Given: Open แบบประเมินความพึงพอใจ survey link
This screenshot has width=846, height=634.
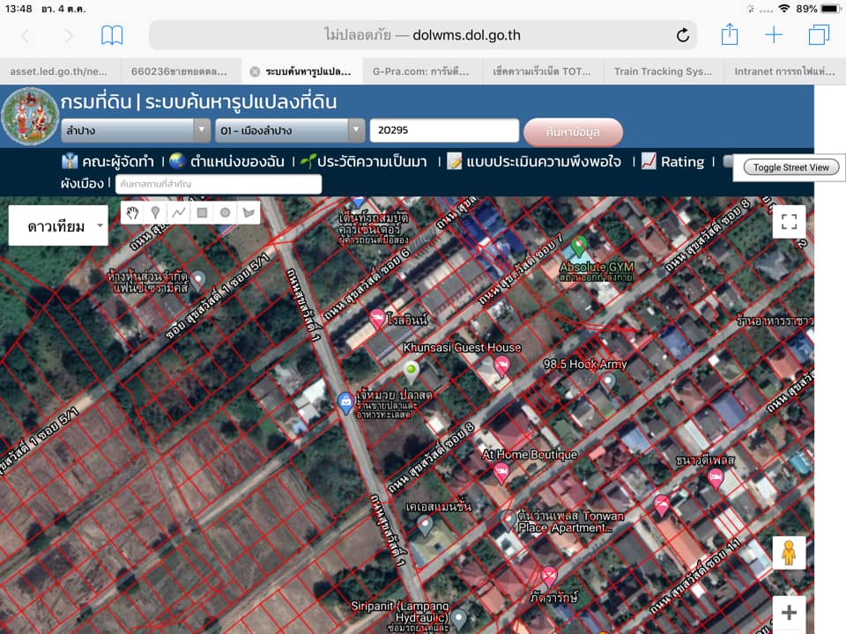Looking at the screenshot, I should [534, 162].
